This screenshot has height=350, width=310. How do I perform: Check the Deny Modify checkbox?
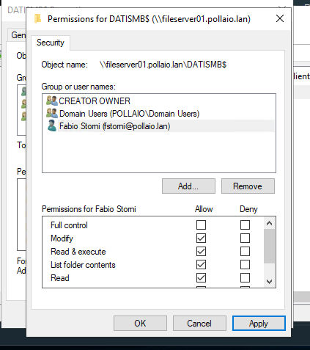(x=245, y=238)
